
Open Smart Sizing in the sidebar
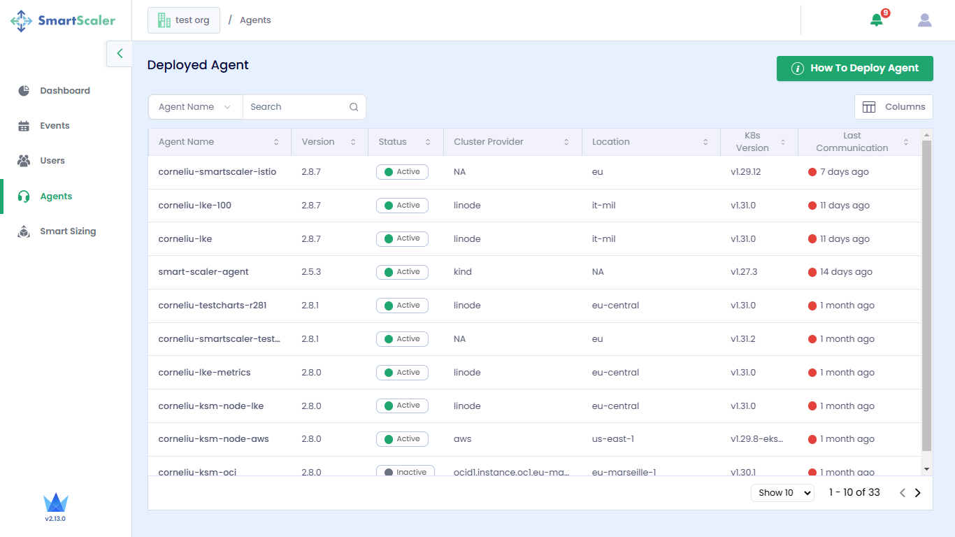pos(68,231)
